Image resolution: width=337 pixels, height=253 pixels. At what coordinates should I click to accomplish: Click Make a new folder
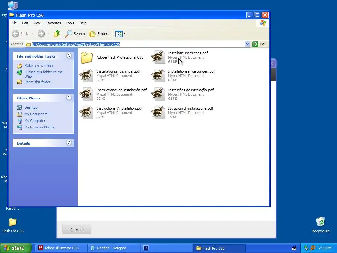point(39,66)
